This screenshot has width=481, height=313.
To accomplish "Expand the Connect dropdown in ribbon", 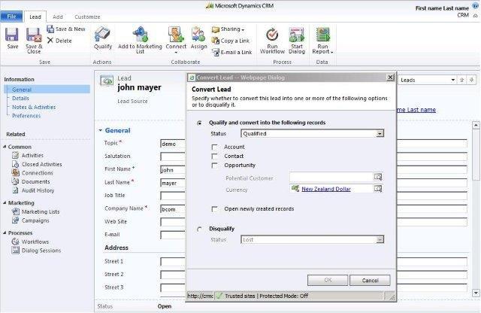I will (177, 50).
